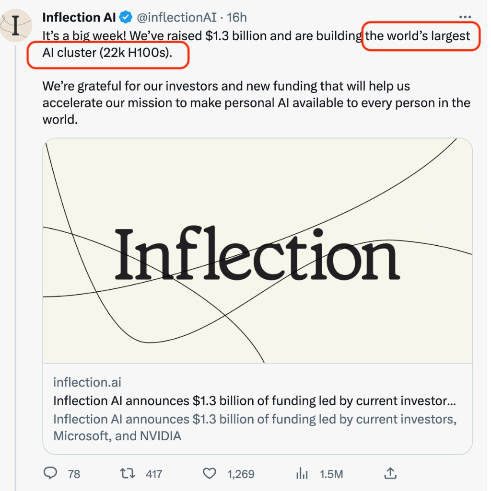Click the card description mentioning Microsoft and NVIDIA
This screenshot has width=491, height=491.
coord(254,427)
